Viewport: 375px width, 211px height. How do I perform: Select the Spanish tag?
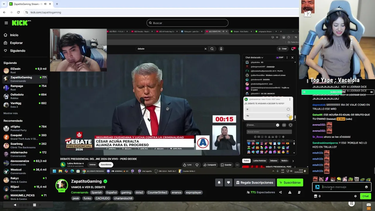click(96, 193)
